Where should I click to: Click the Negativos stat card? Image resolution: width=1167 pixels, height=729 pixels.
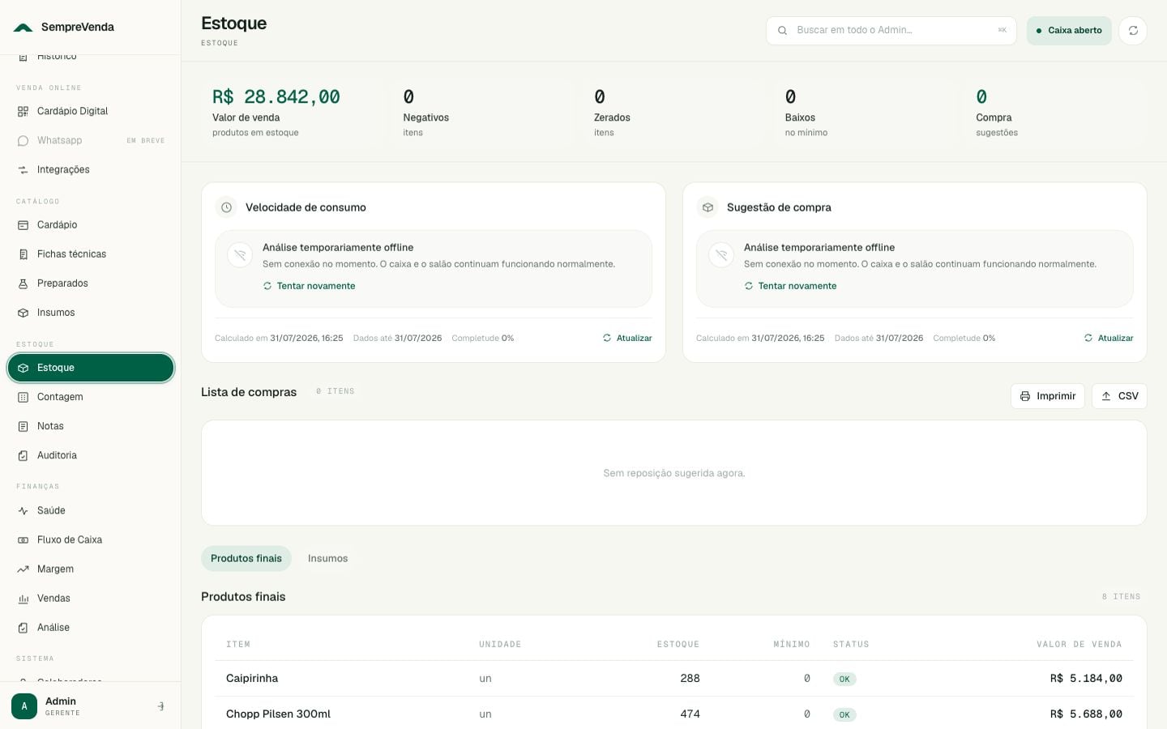point(483,113)
